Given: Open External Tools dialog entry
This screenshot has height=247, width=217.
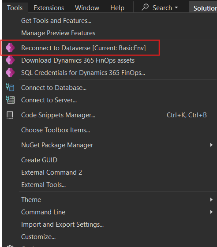Looking at the screenshot, I should 44,185.
